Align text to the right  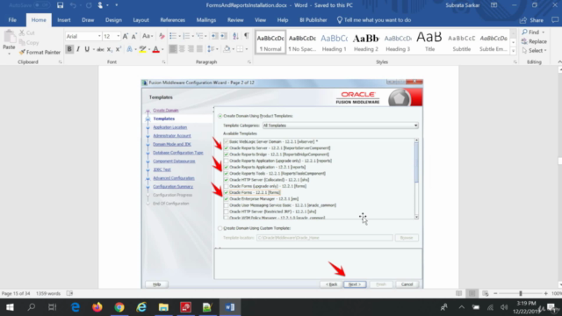click(x=191, y=49)
